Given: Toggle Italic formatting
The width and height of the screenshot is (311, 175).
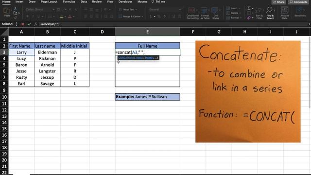Looking at the screenshot, I should [33, 17].
